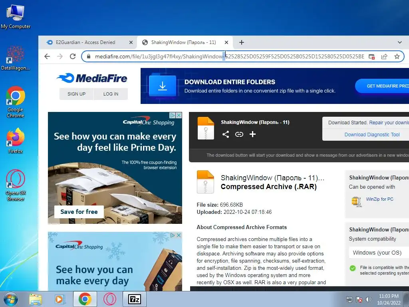The width and height of the screenshot is (409, 307).
Task: Click Save for free ad button
Action: (x=79, y=212)
